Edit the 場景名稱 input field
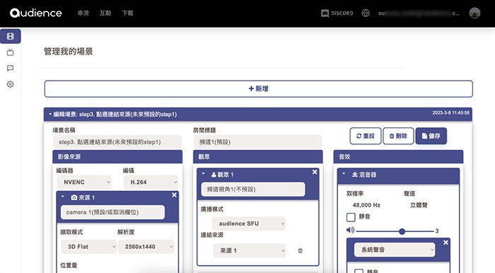This screenshot has width=495, height=273. click(x=117, y=142)
